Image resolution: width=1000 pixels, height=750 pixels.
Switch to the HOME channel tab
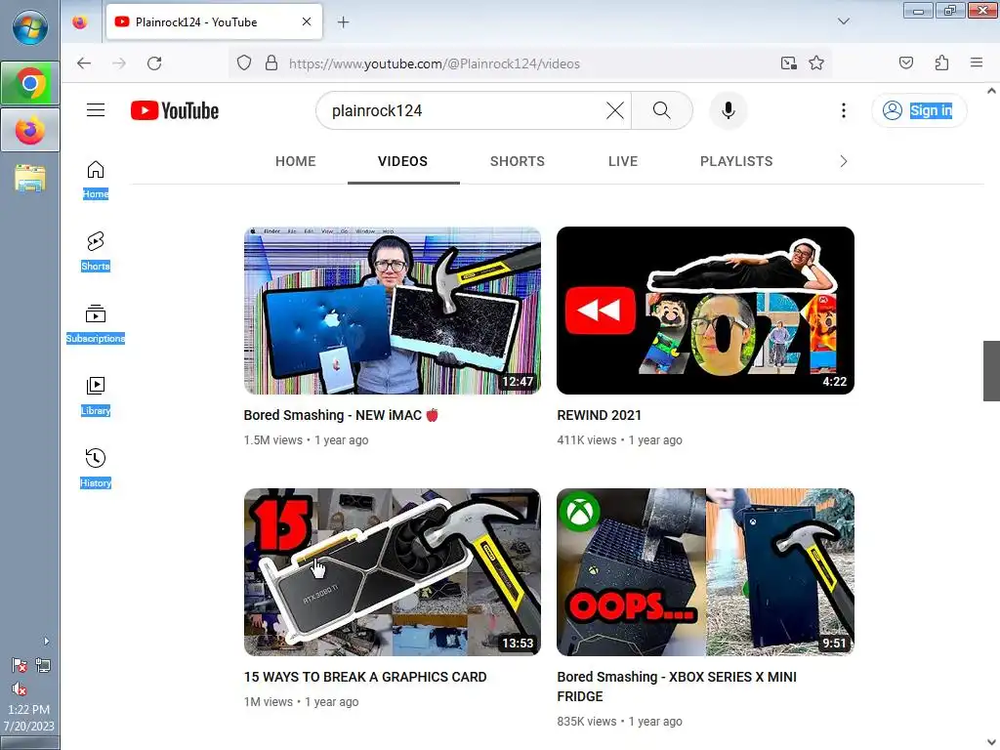(x=295, y=161)
